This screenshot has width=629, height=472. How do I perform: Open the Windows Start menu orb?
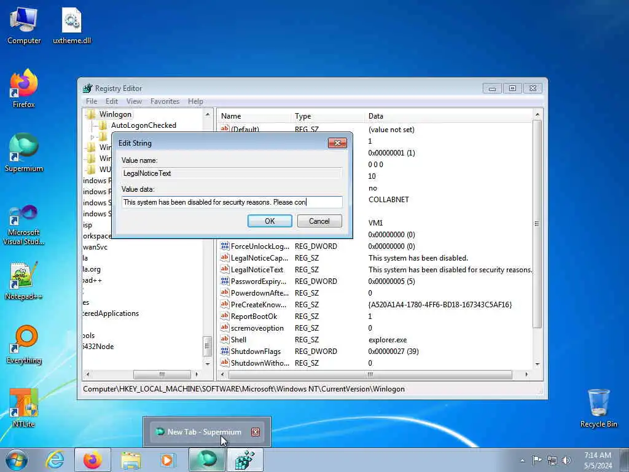17,460
